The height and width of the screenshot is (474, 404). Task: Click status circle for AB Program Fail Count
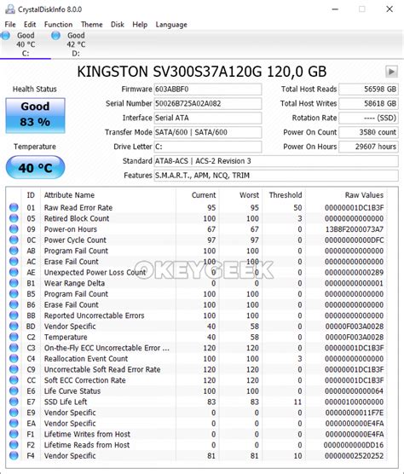pyautogui.click(x=14, y=251)
